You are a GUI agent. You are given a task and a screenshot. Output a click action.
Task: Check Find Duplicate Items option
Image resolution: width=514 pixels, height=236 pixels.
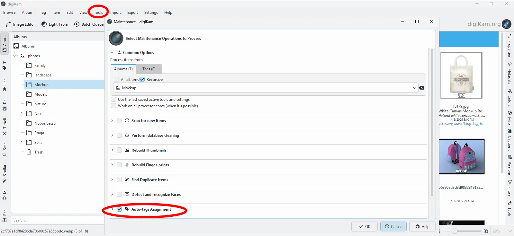(x=119, y=179)
